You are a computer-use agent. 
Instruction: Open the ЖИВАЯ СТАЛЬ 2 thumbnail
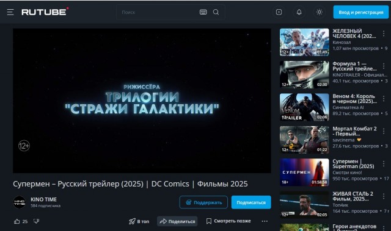(x=304, y=205)
